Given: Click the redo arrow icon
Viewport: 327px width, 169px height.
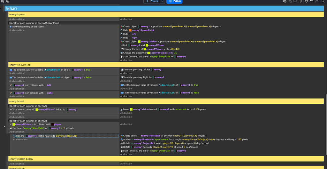Looking at the screenshot, I should pos(316,1).
